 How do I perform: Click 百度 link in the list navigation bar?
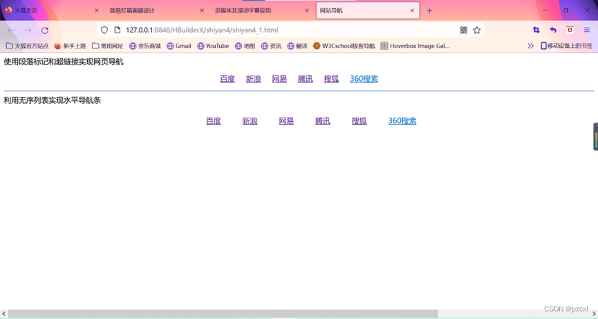(x=214, y=121)
